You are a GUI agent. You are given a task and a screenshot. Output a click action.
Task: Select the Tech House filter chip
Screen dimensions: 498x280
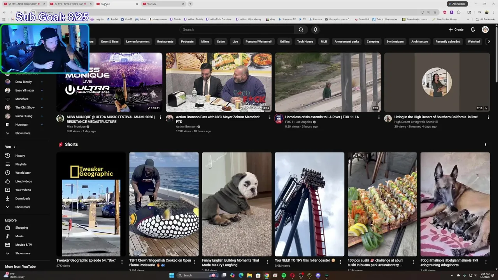[305, 42]
